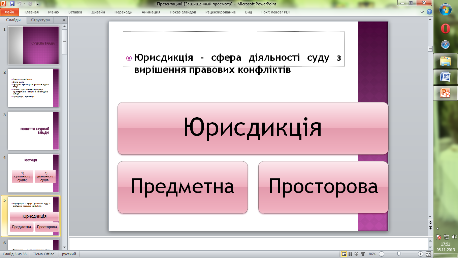Switch to the Рецензирование tab
Screen dimensions: 458x258
pyautogui.click(x=221, y=12)
